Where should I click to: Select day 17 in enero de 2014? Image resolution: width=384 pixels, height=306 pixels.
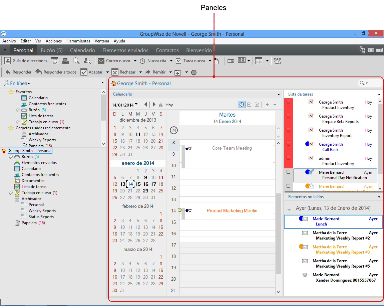(x=153, y=184)
